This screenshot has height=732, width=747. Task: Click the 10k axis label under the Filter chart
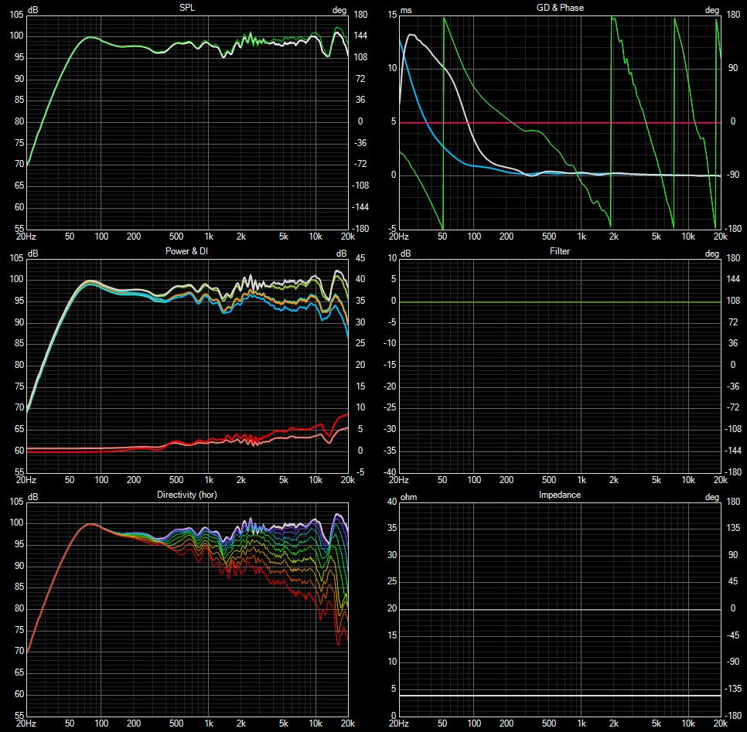click(x=688, y=480)
